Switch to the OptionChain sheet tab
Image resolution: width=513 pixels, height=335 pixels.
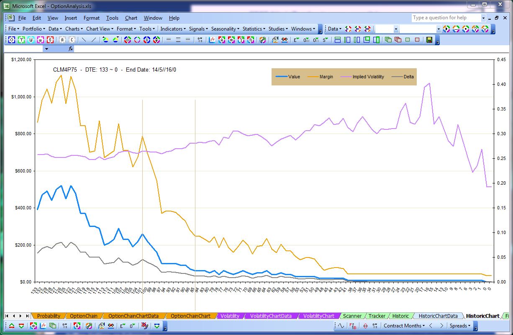tap(84, 316)
